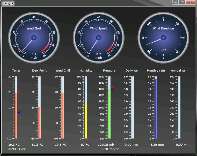Click the Wind Speed dial gauge
Image resolution: width=197 pixels, height=156 pixels.
[x=99, y=38]
